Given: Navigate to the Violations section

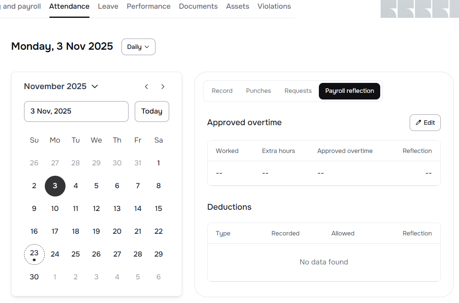Looking at the screenshot, I should pos(274,6).
